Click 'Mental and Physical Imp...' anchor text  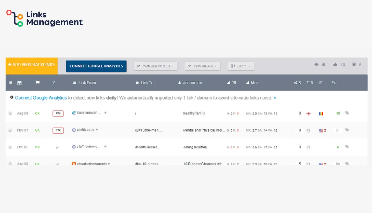[x=204, y=130]
